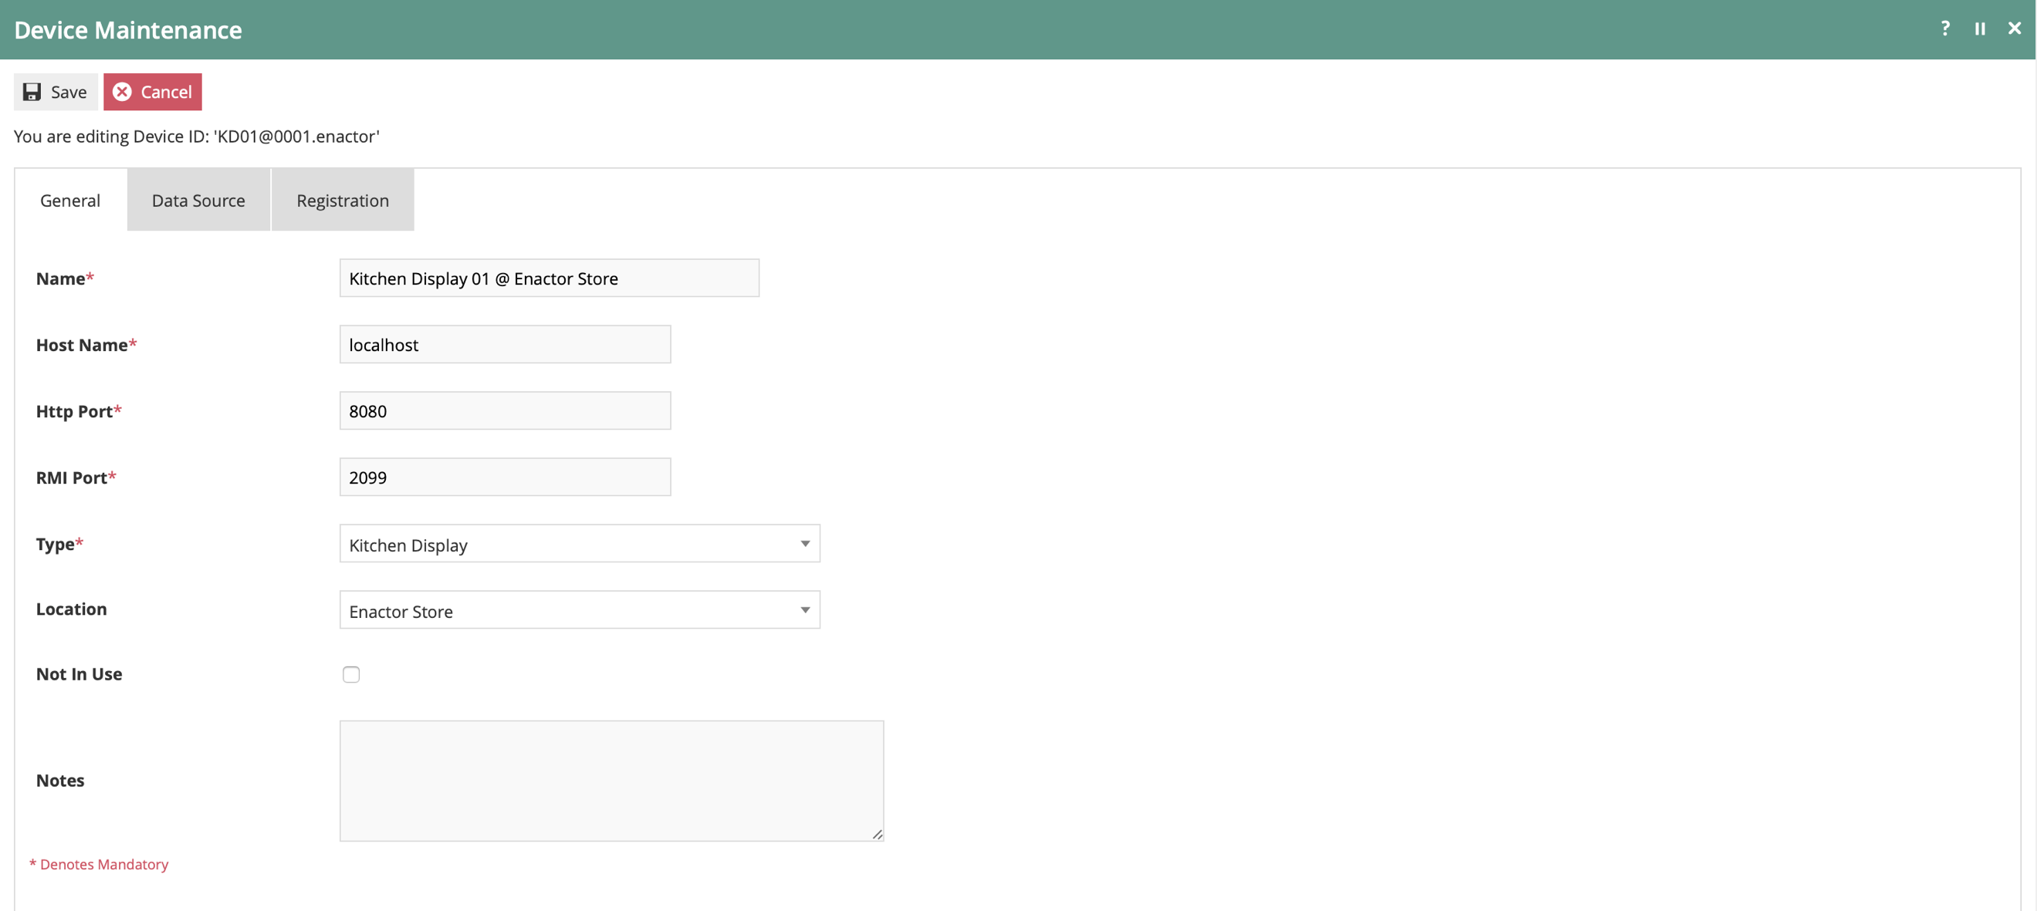Click the pause icon in header
This screenshot has height=911, width=2037.
pyautogui.click(x=1979, y=29)
